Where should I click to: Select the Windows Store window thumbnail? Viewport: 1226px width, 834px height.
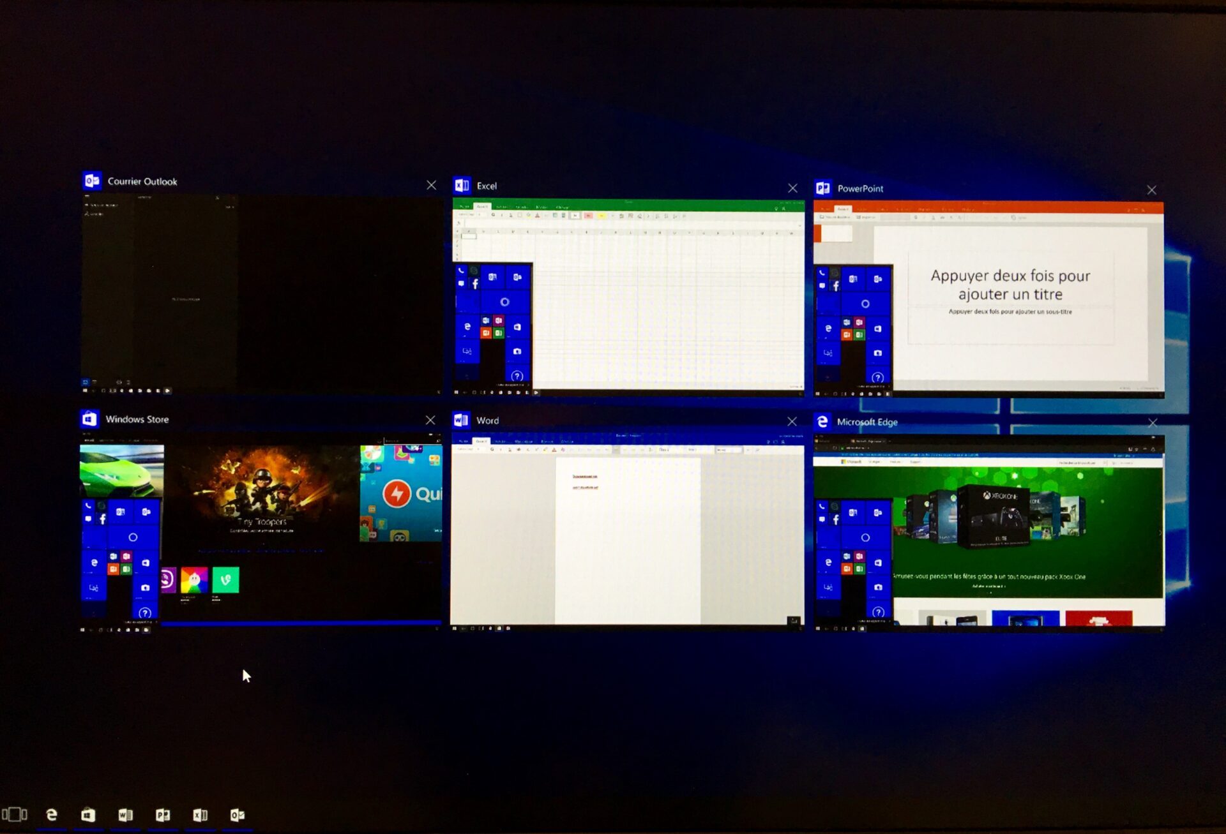click(x=261, y=533)
